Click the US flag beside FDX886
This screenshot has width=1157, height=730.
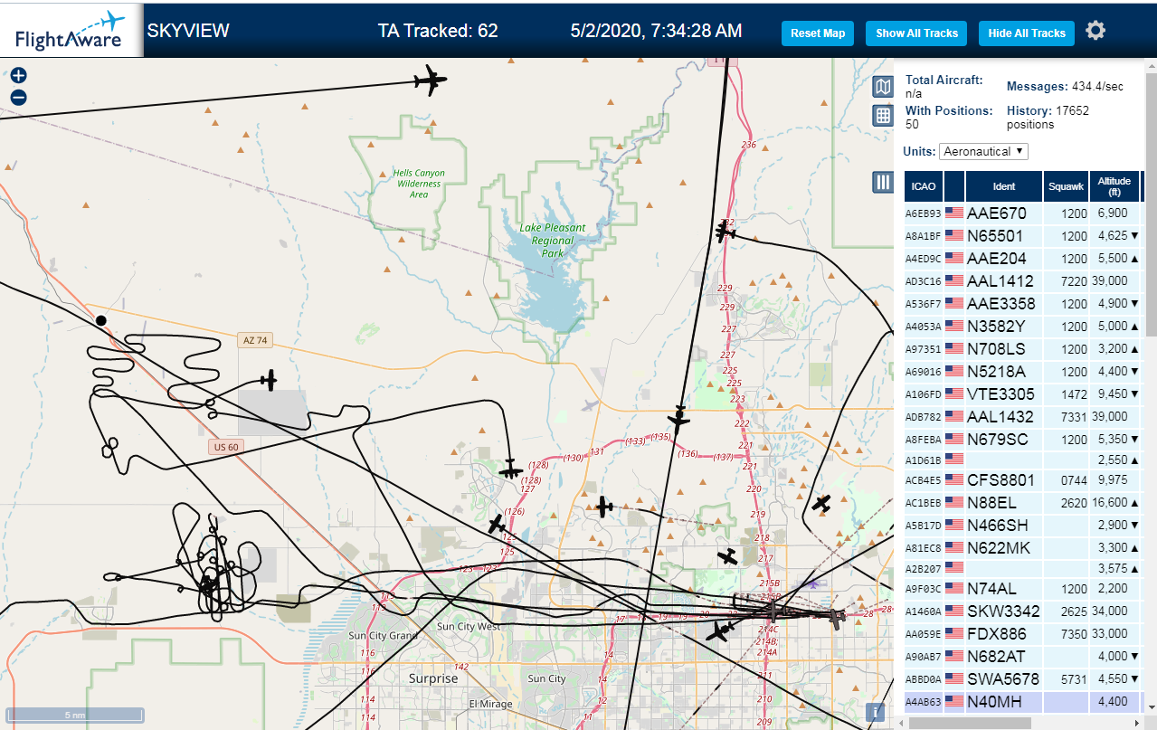click(x=954, y=634)
